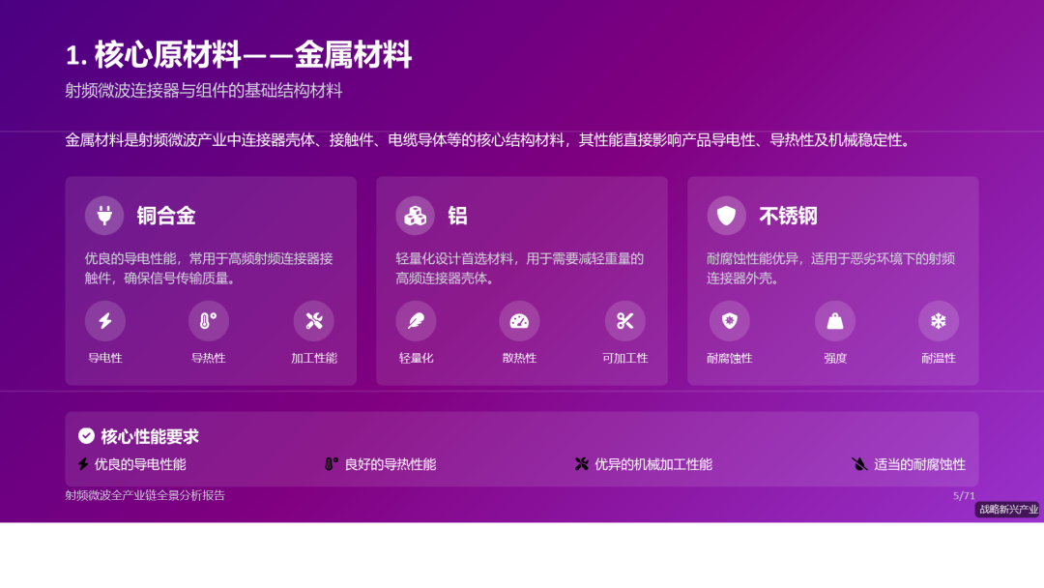
Task: Click the scissors icon above 可加工性
Action: tap(624, 320)
